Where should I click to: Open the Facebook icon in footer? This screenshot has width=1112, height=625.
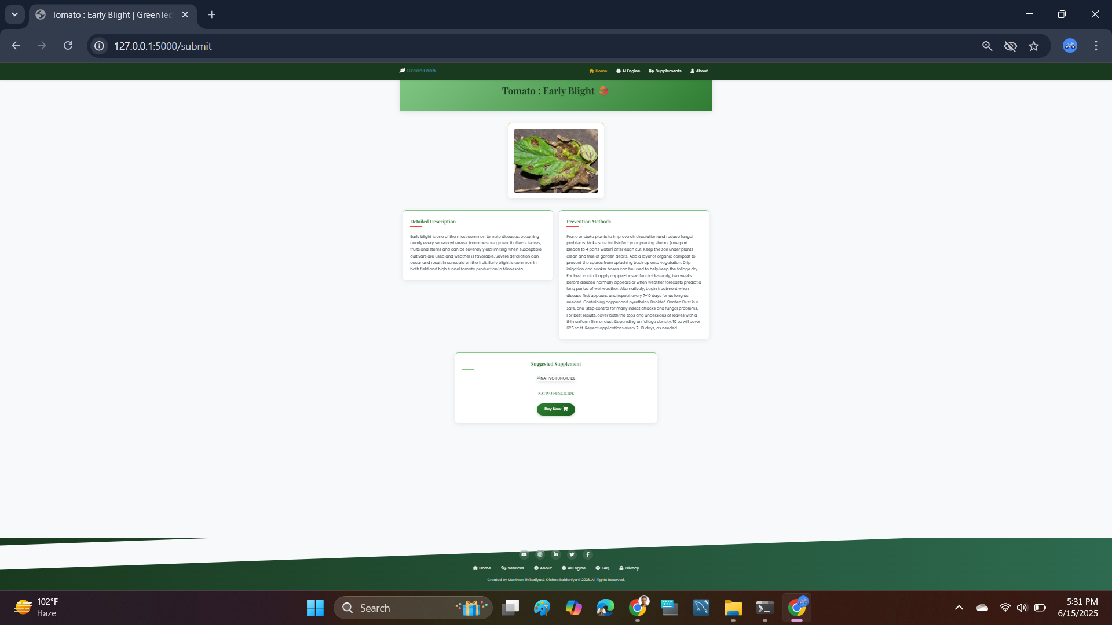pyautogui.click(x=587, y=554)
